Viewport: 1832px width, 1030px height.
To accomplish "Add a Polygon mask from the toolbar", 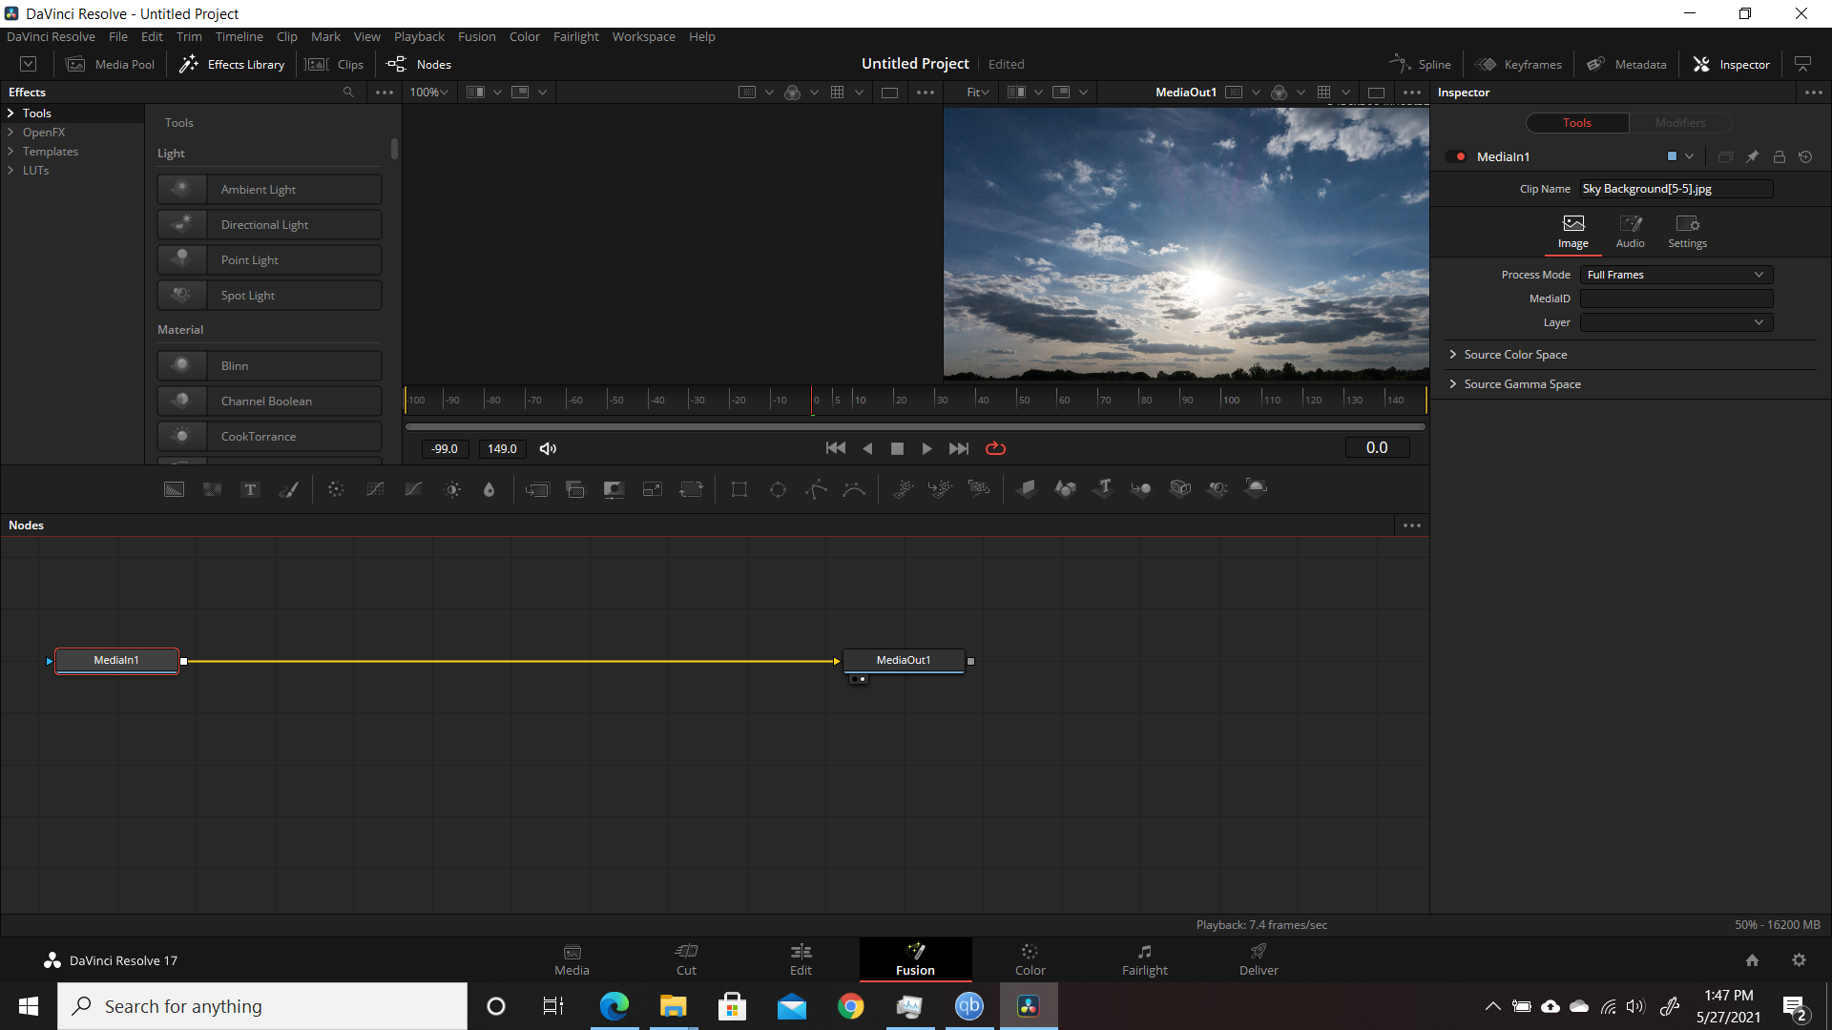I will pos(816,489).
